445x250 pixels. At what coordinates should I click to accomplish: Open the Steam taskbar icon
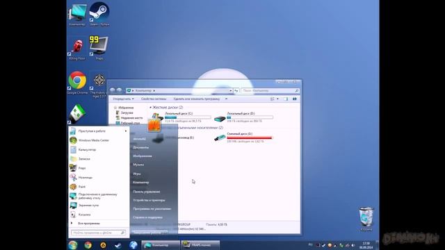click(x=118, y=245)
